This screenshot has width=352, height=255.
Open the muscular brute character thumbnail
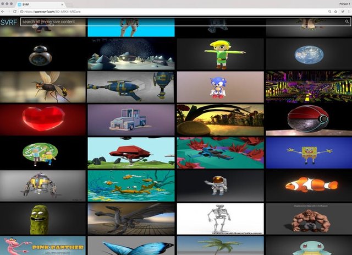pos(309,219)
